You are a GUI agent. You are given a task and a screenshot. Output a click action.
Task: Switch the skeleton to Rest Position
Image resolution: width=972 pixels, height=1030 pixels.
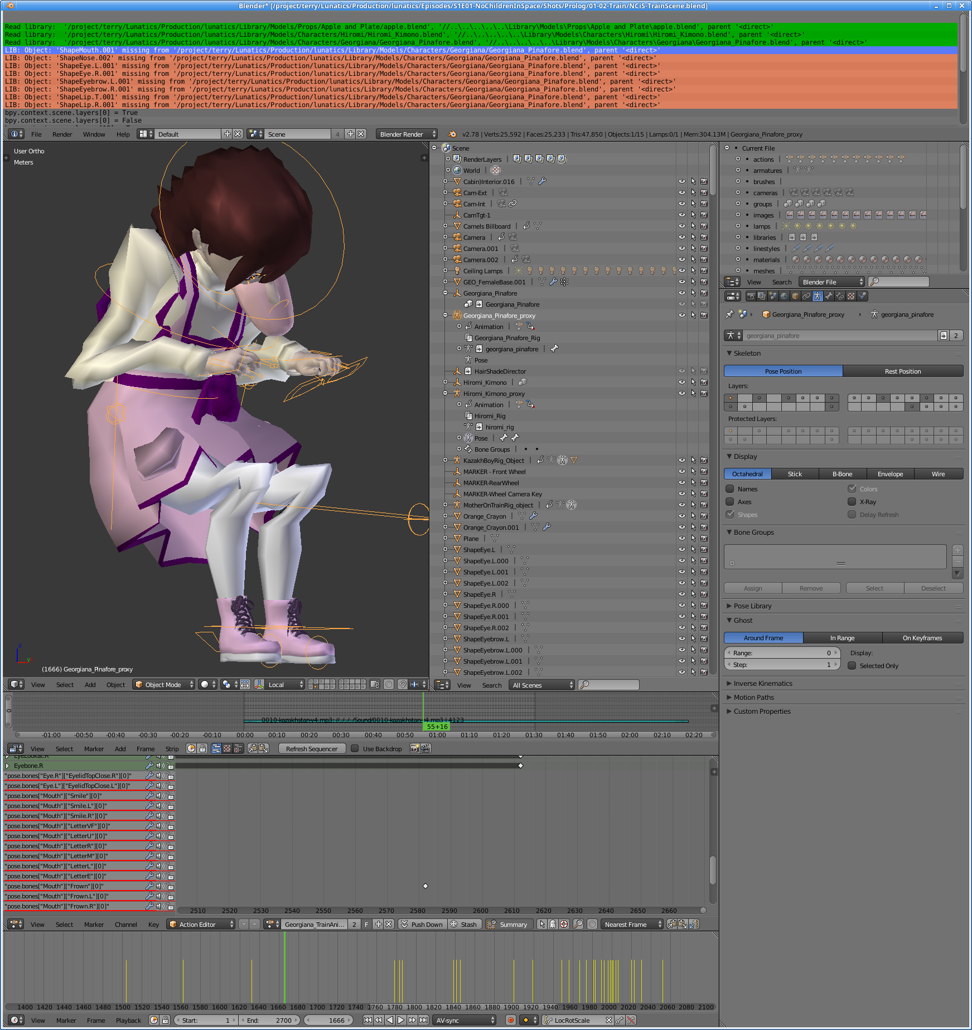[x=902, y=371]
